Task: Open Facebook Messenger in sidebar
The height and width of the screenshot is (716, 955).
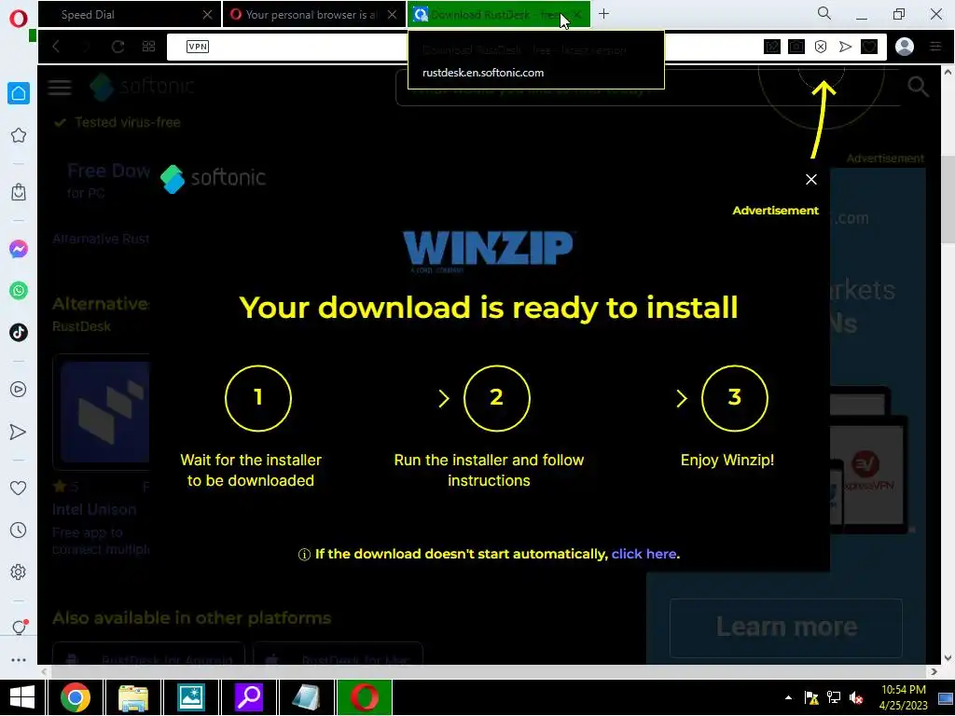Action: click(19, 249)
